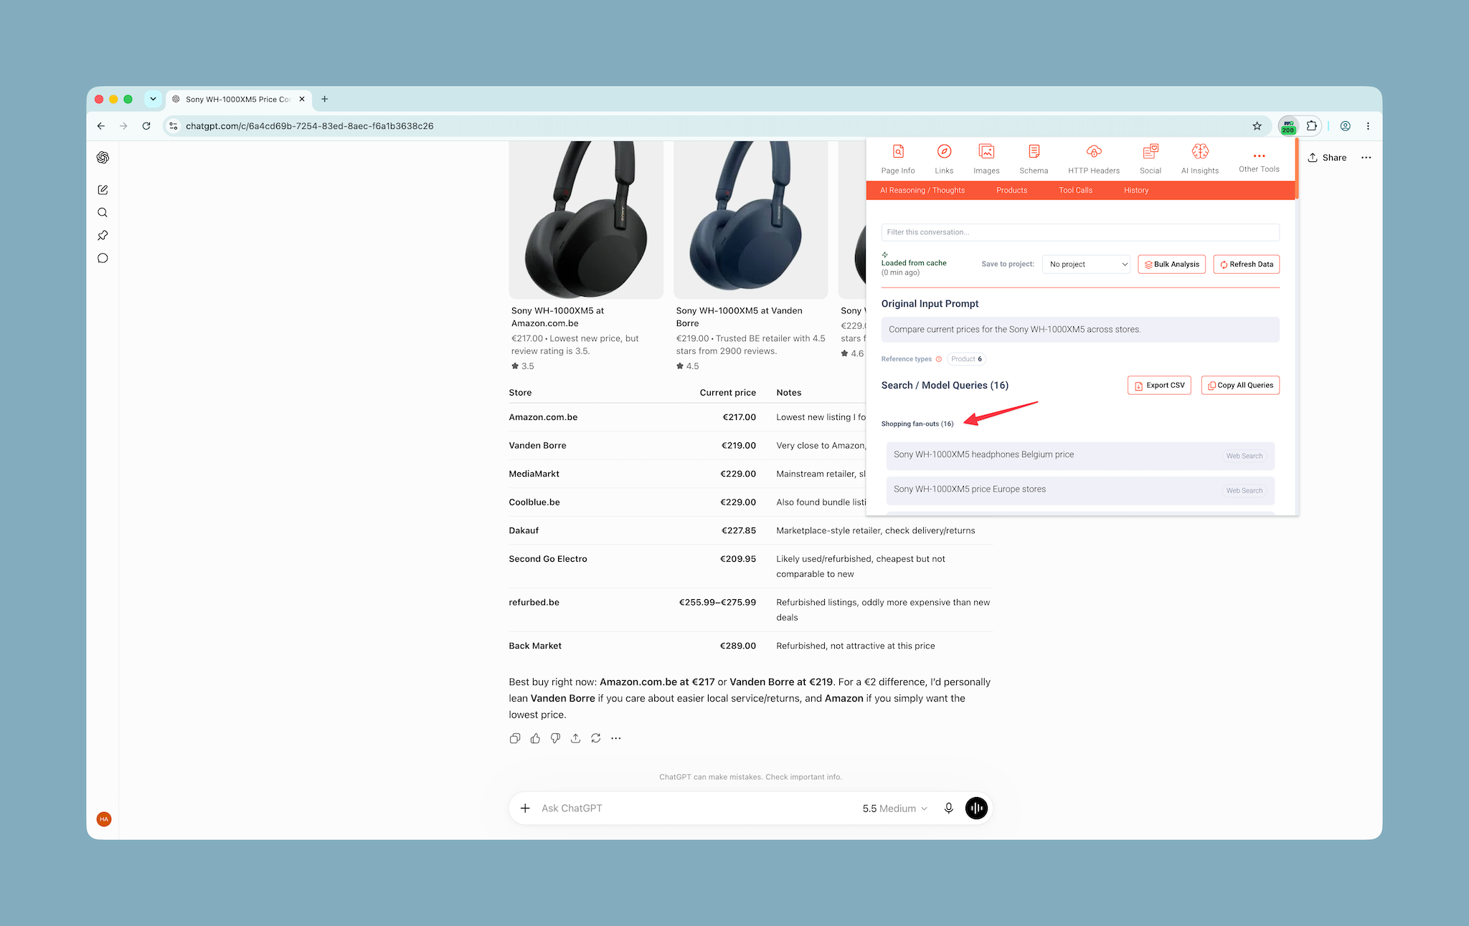Click the Refresh Data button
Screen dimensions: 1469x926
pyautogui.click(x=1246, y=264)
